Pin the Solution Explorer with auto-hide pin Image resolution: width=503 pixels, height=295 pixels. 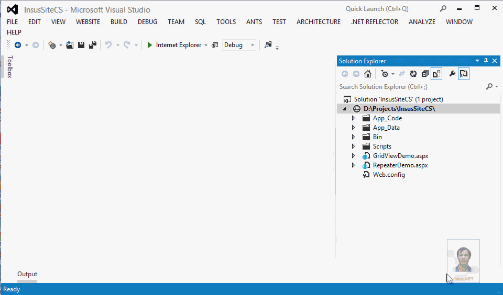(486, 61)
